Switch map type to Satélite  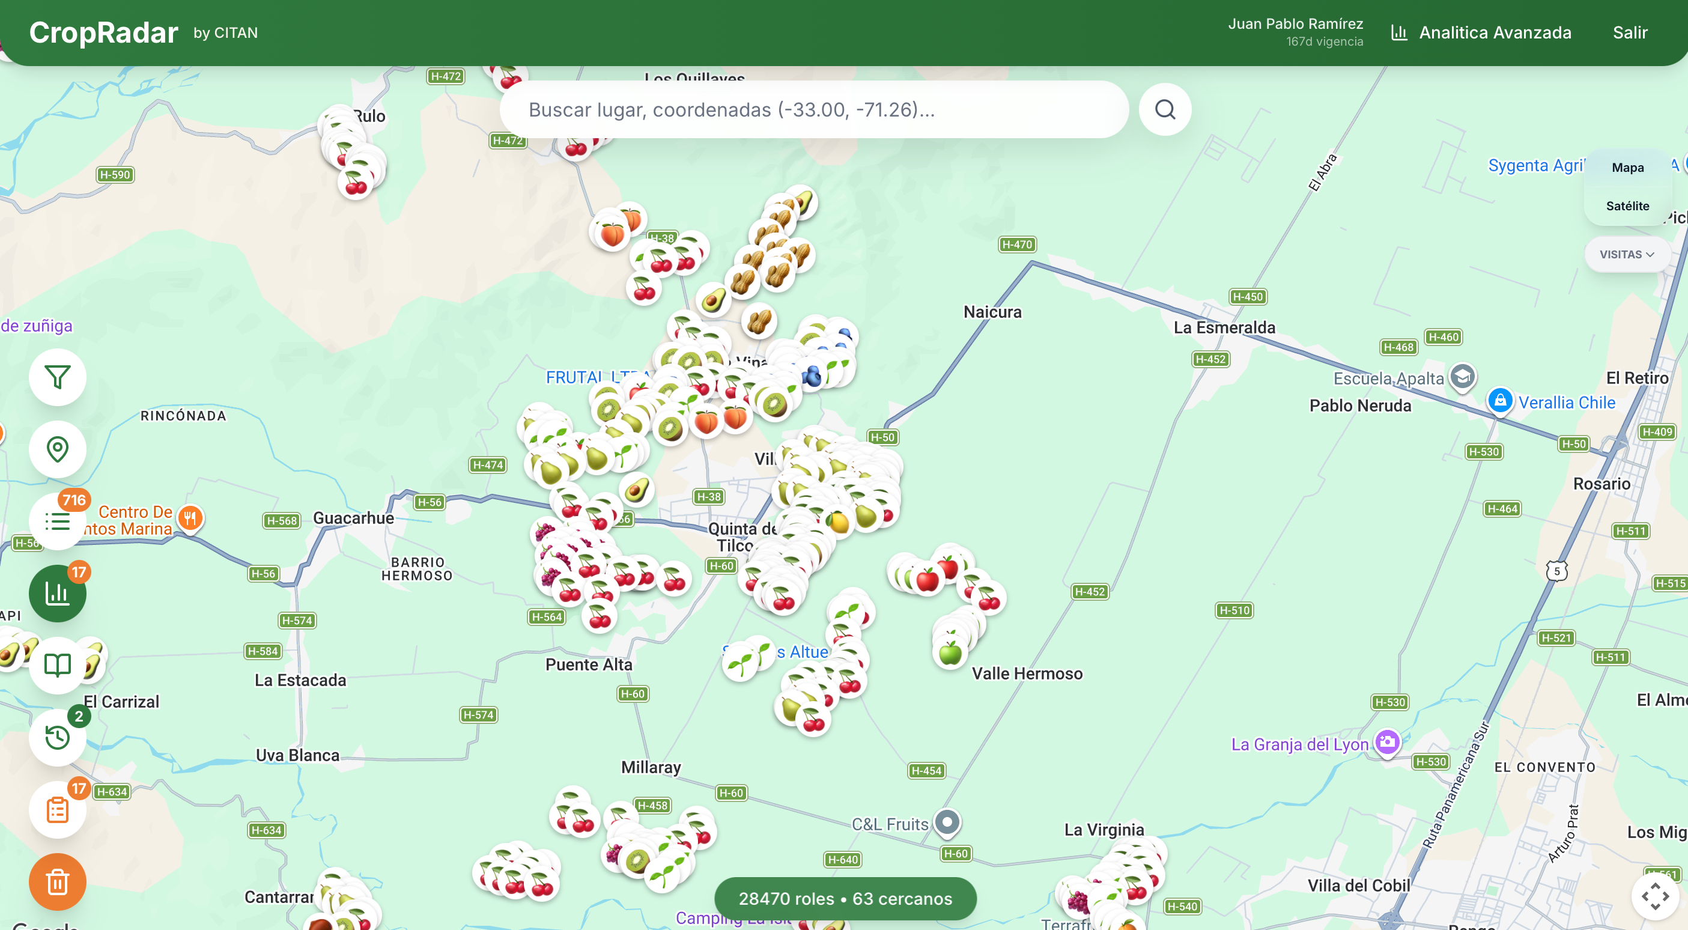[x=1627, y=206]
